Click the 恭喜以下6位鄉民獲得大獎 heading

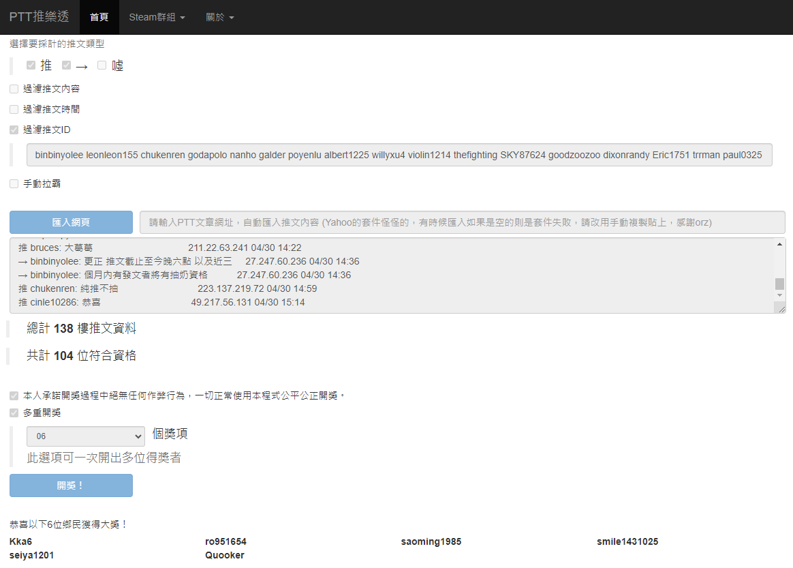point(68,524)
